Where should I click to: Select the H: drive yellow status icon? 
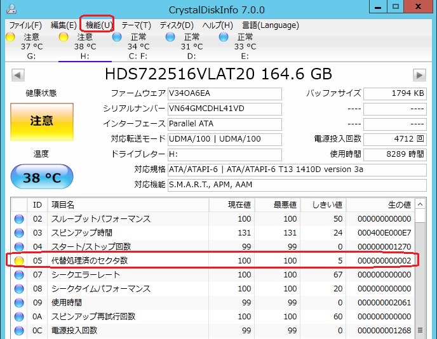pos(64,37)
